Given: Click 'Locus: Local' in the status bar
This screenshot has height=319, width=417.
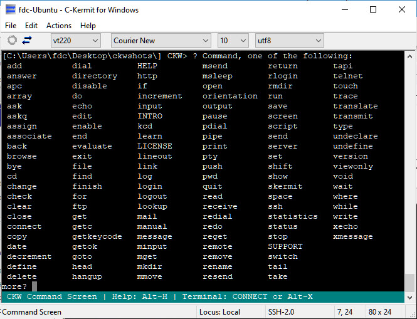Looking at the screenshot, I should click(219, 312).
